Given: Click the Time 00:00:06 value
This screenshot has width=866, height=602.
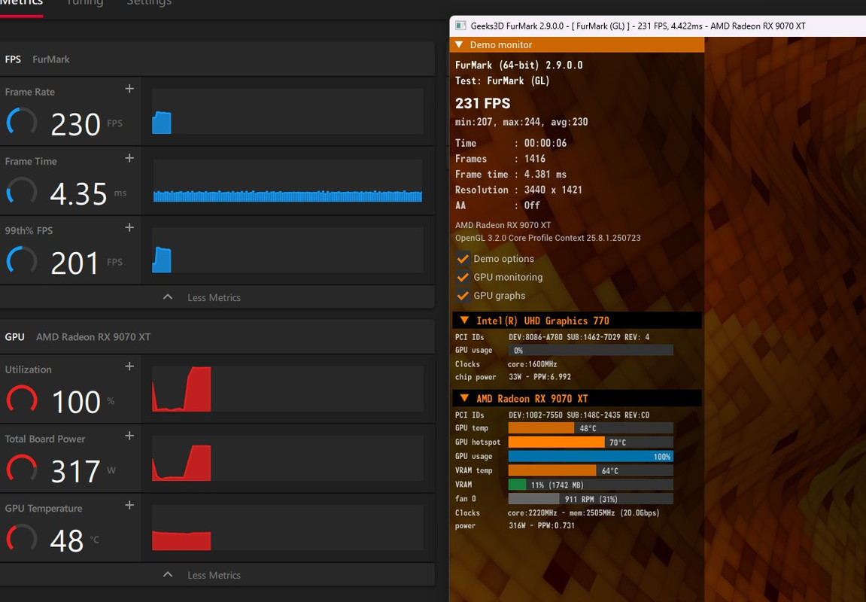Looking at the screenshot, I should pyautogui.click(x=545, y=143).
